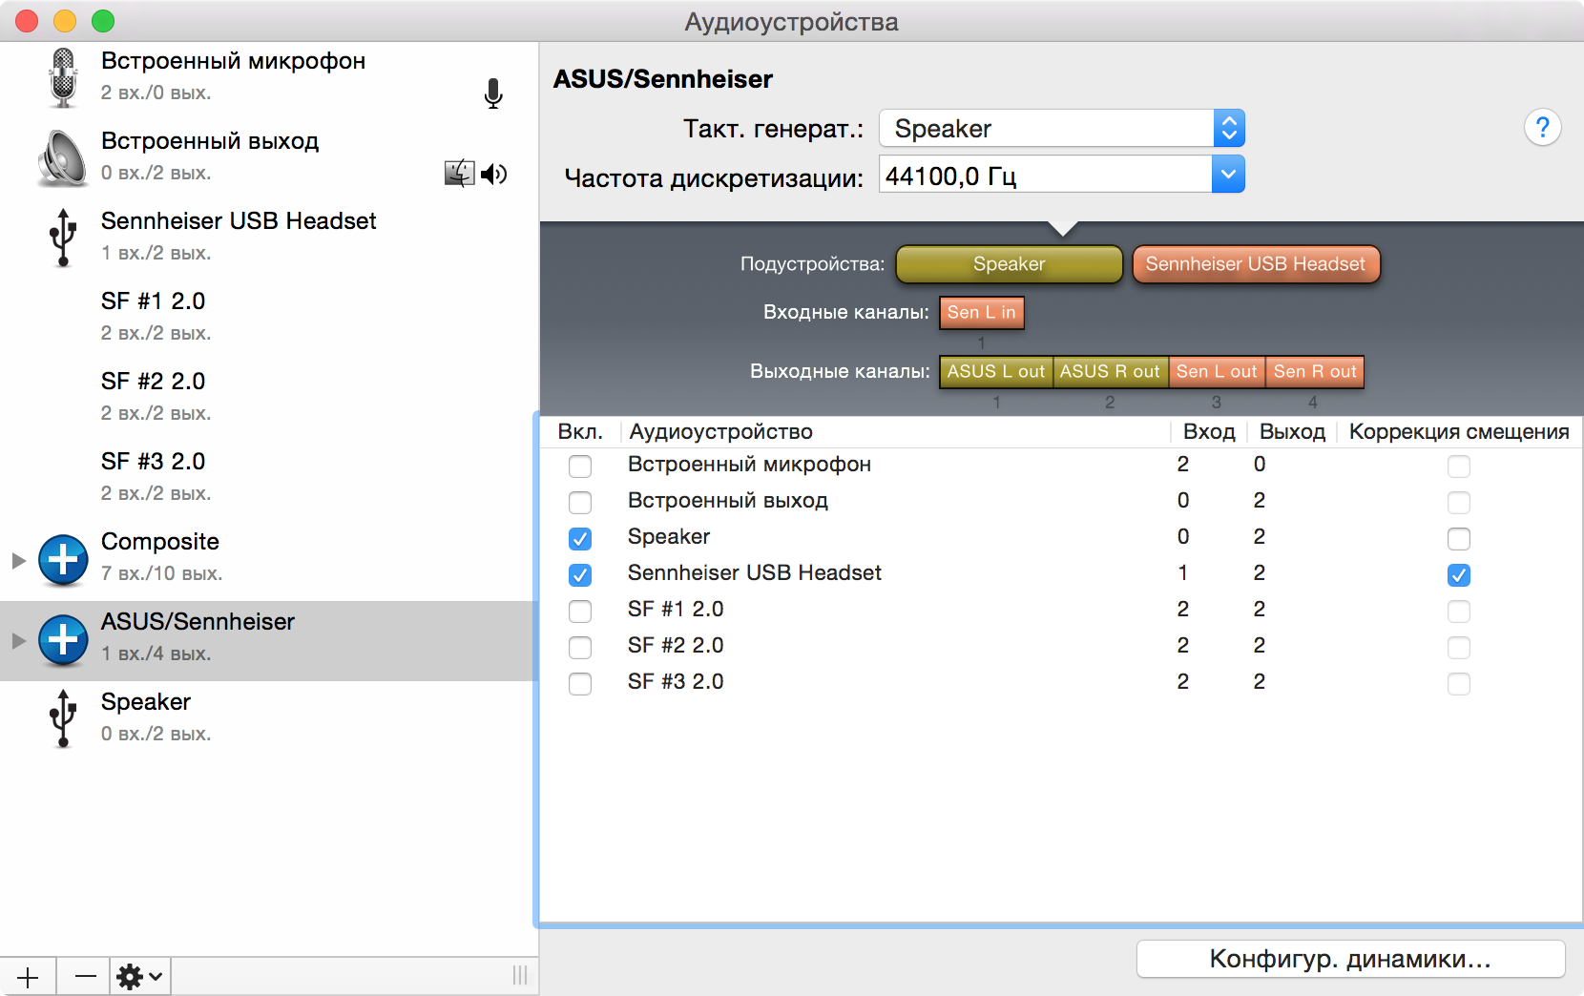1584x996 pixels.
Task: Uncheck the Speaker enabled checkbox
Action: pos(579,538)
